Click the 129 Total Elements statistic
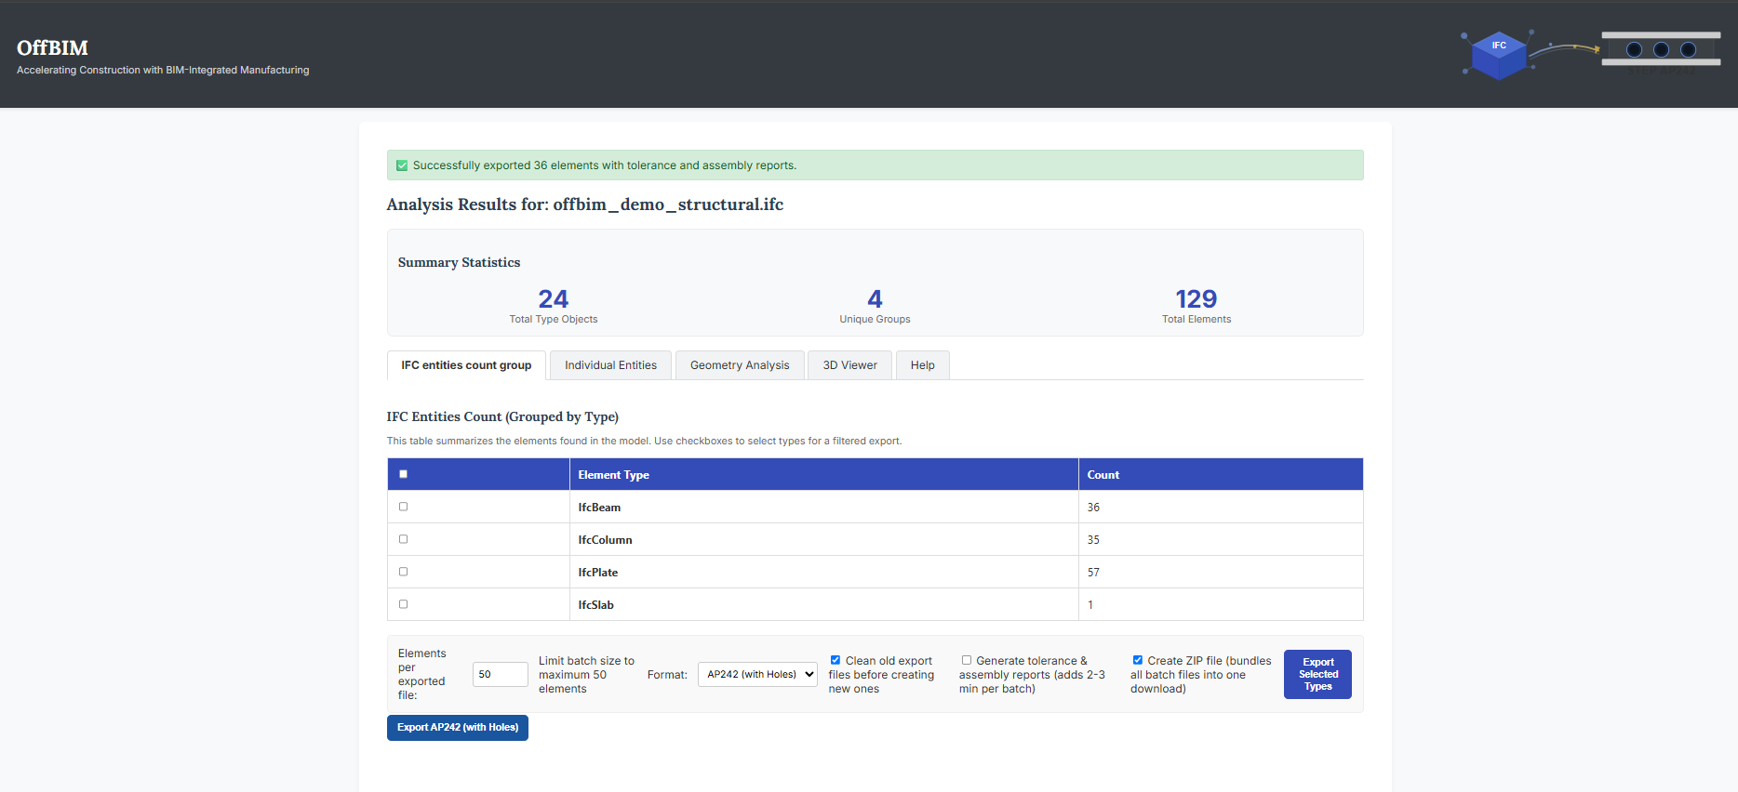The width and height of the screenshot is (1738, 792). coord(1197,306)
